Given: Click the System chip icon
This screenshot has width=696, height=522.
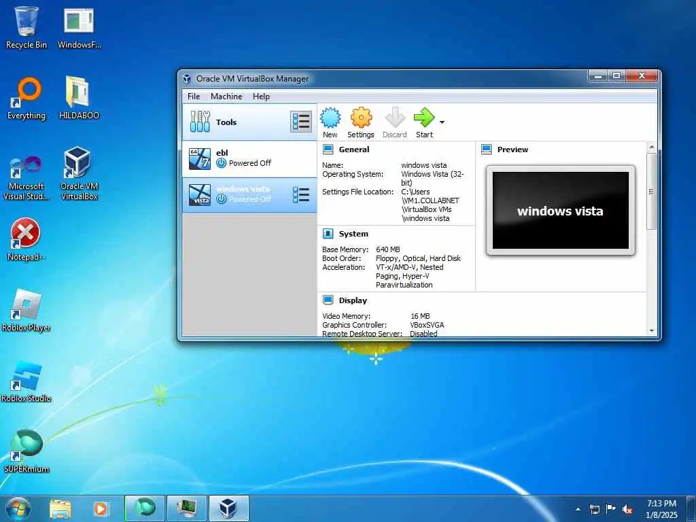Looking at the screenshot, I should [x=328, y=234].
